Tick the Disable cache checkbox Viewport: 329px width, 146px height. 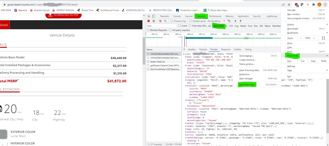pyautogui.click(x=190, y=21)
